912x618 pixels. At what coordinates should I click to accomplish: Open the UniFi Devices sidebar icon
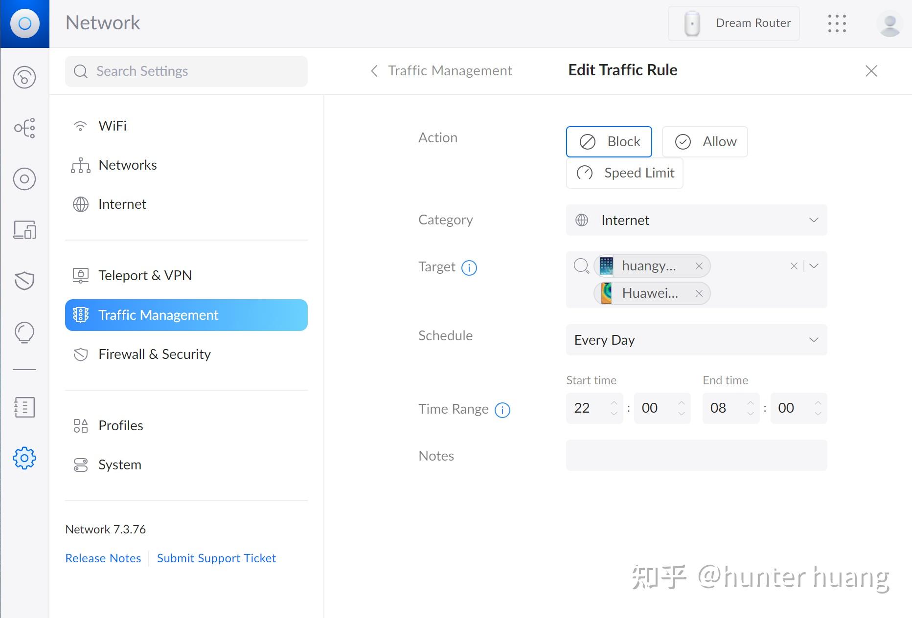(24, 179)
